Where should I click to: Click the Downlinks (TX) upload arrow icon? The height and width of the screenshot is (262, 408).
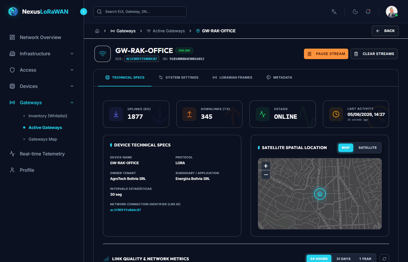[189, 114]
